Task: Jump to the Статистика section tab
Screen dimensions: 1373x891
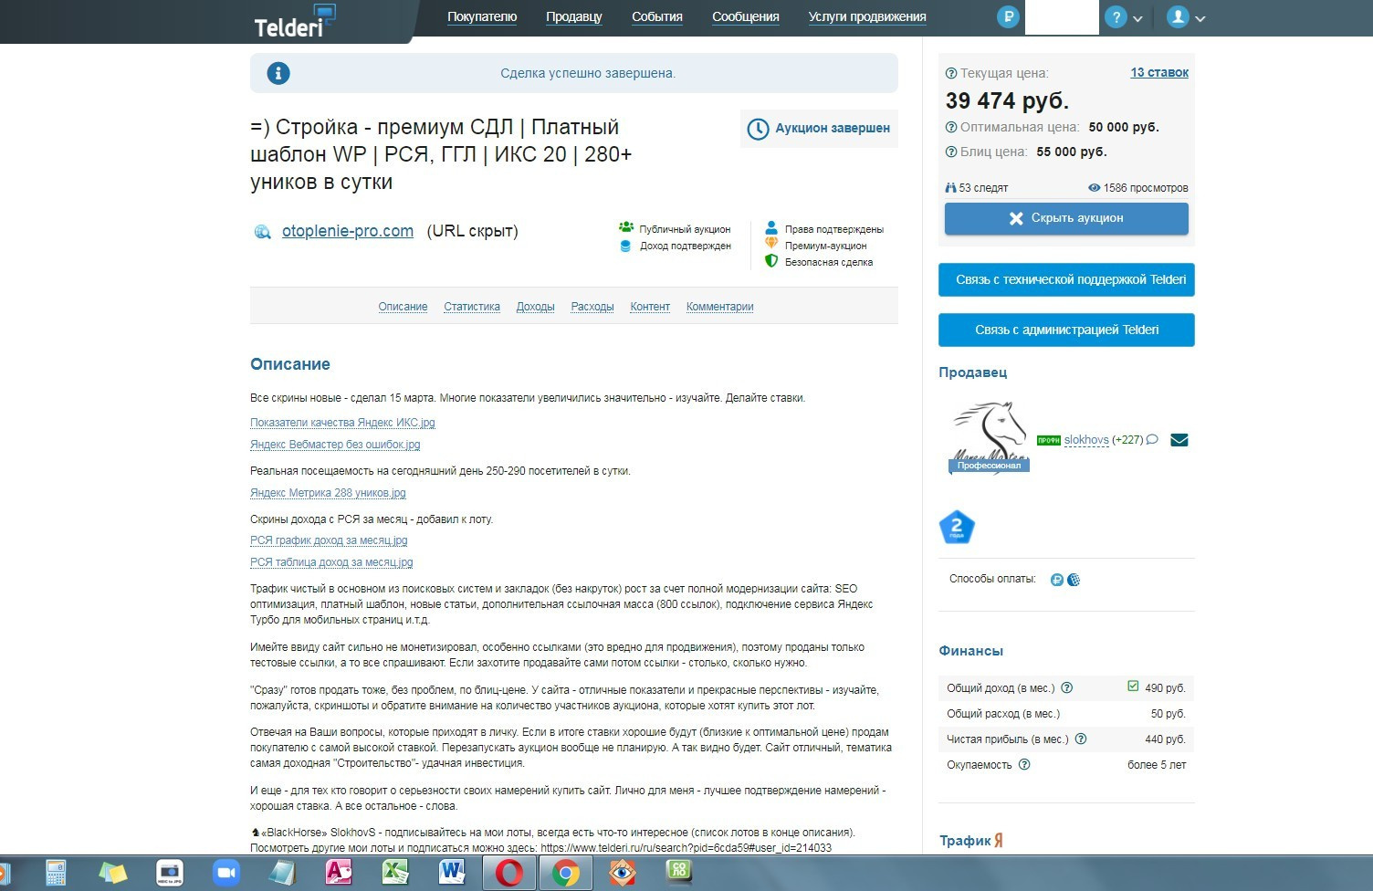Action: pos(472,307)
